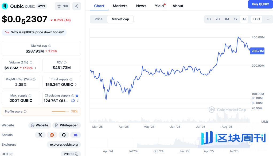
Task: Click the 400.00M axis label
Action: tap(258, 37)
